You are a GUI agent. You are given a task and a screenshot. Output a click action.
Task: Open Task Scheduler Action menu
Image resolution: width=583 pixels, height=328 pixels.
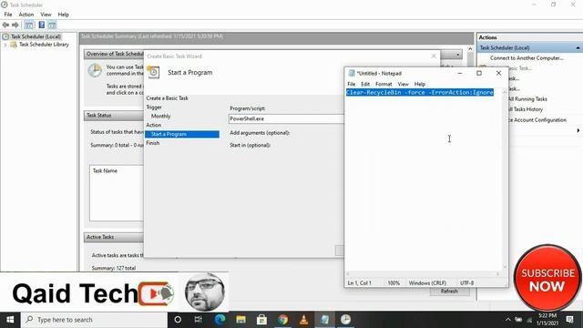tap(26, 15)
